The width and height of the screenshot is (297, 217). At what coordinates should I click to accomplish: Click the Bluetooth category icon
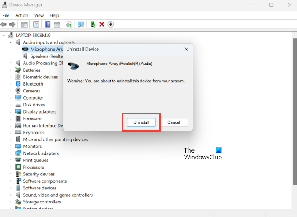(x=18, y=84)
